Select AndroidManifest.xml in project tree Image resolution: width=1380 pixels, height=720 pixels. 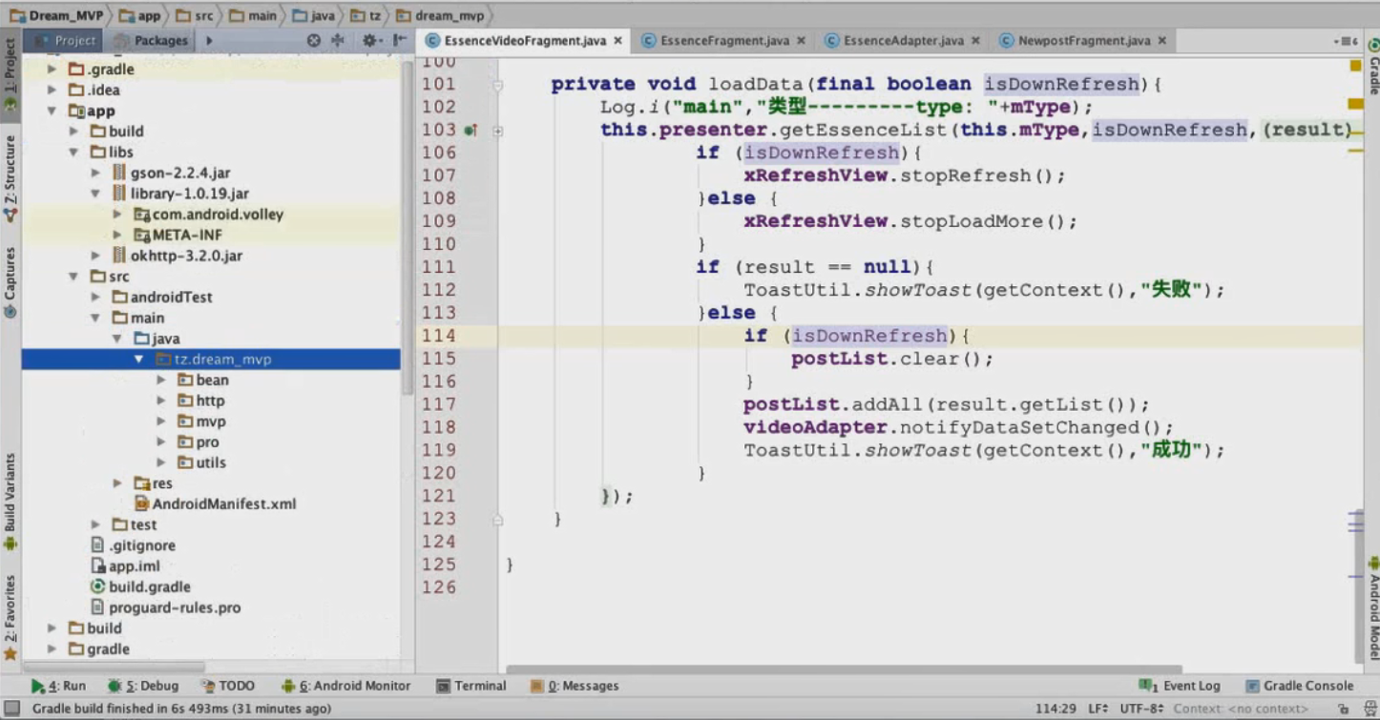(x=215, y=504)
